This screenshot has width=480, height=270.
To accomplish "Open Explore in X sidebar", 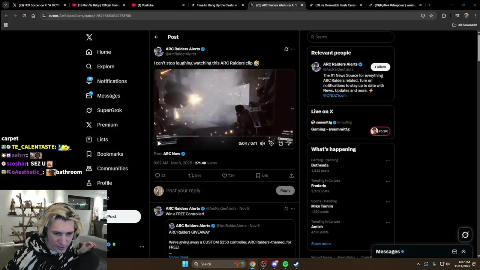I will point(100,66).
